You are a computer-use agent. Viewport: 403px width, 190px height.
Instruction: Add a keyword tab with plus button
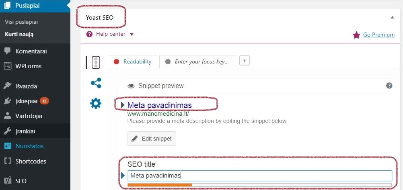(x=245, y=61)
